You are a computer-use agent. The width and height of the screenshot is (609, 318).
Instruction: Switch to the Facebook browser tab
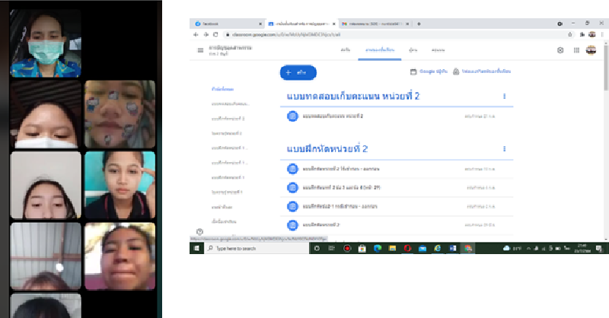[x=221, y=24]
